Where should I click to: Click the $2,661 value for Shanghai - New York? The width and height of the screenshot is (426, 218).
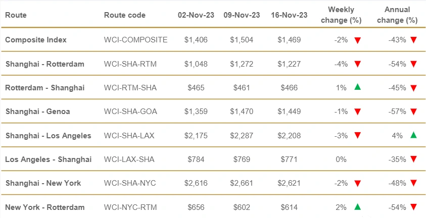coord(242,183)
